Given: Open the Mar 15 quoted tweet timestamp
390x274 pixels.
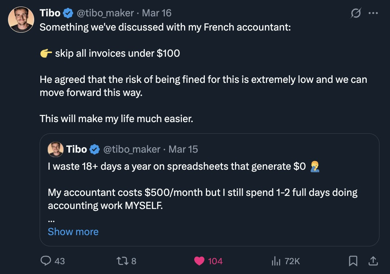Looking at the screenshot, I should [183, 149].
